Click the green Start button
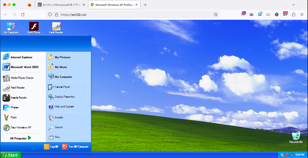 coord(11,155)
